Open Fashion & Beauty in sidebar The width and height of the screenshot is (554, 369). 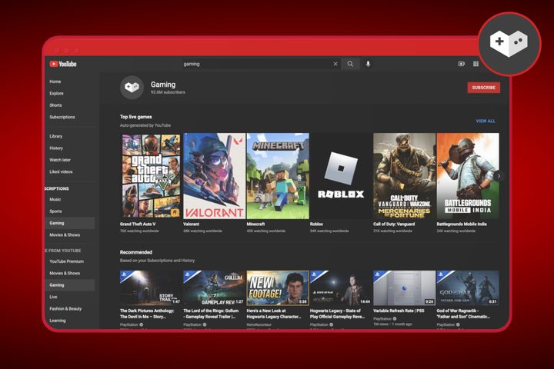[65, 308]
